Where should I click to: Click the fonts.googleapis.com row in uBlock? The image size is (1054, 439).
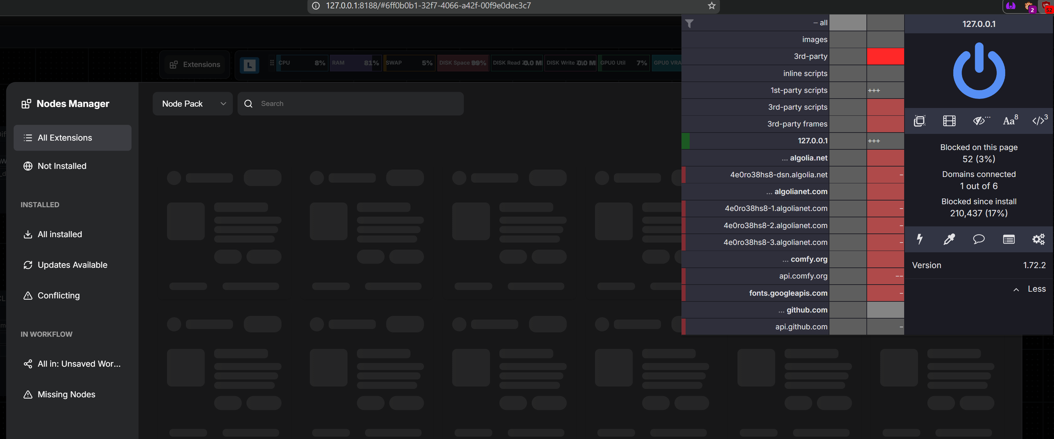point(755,293)
